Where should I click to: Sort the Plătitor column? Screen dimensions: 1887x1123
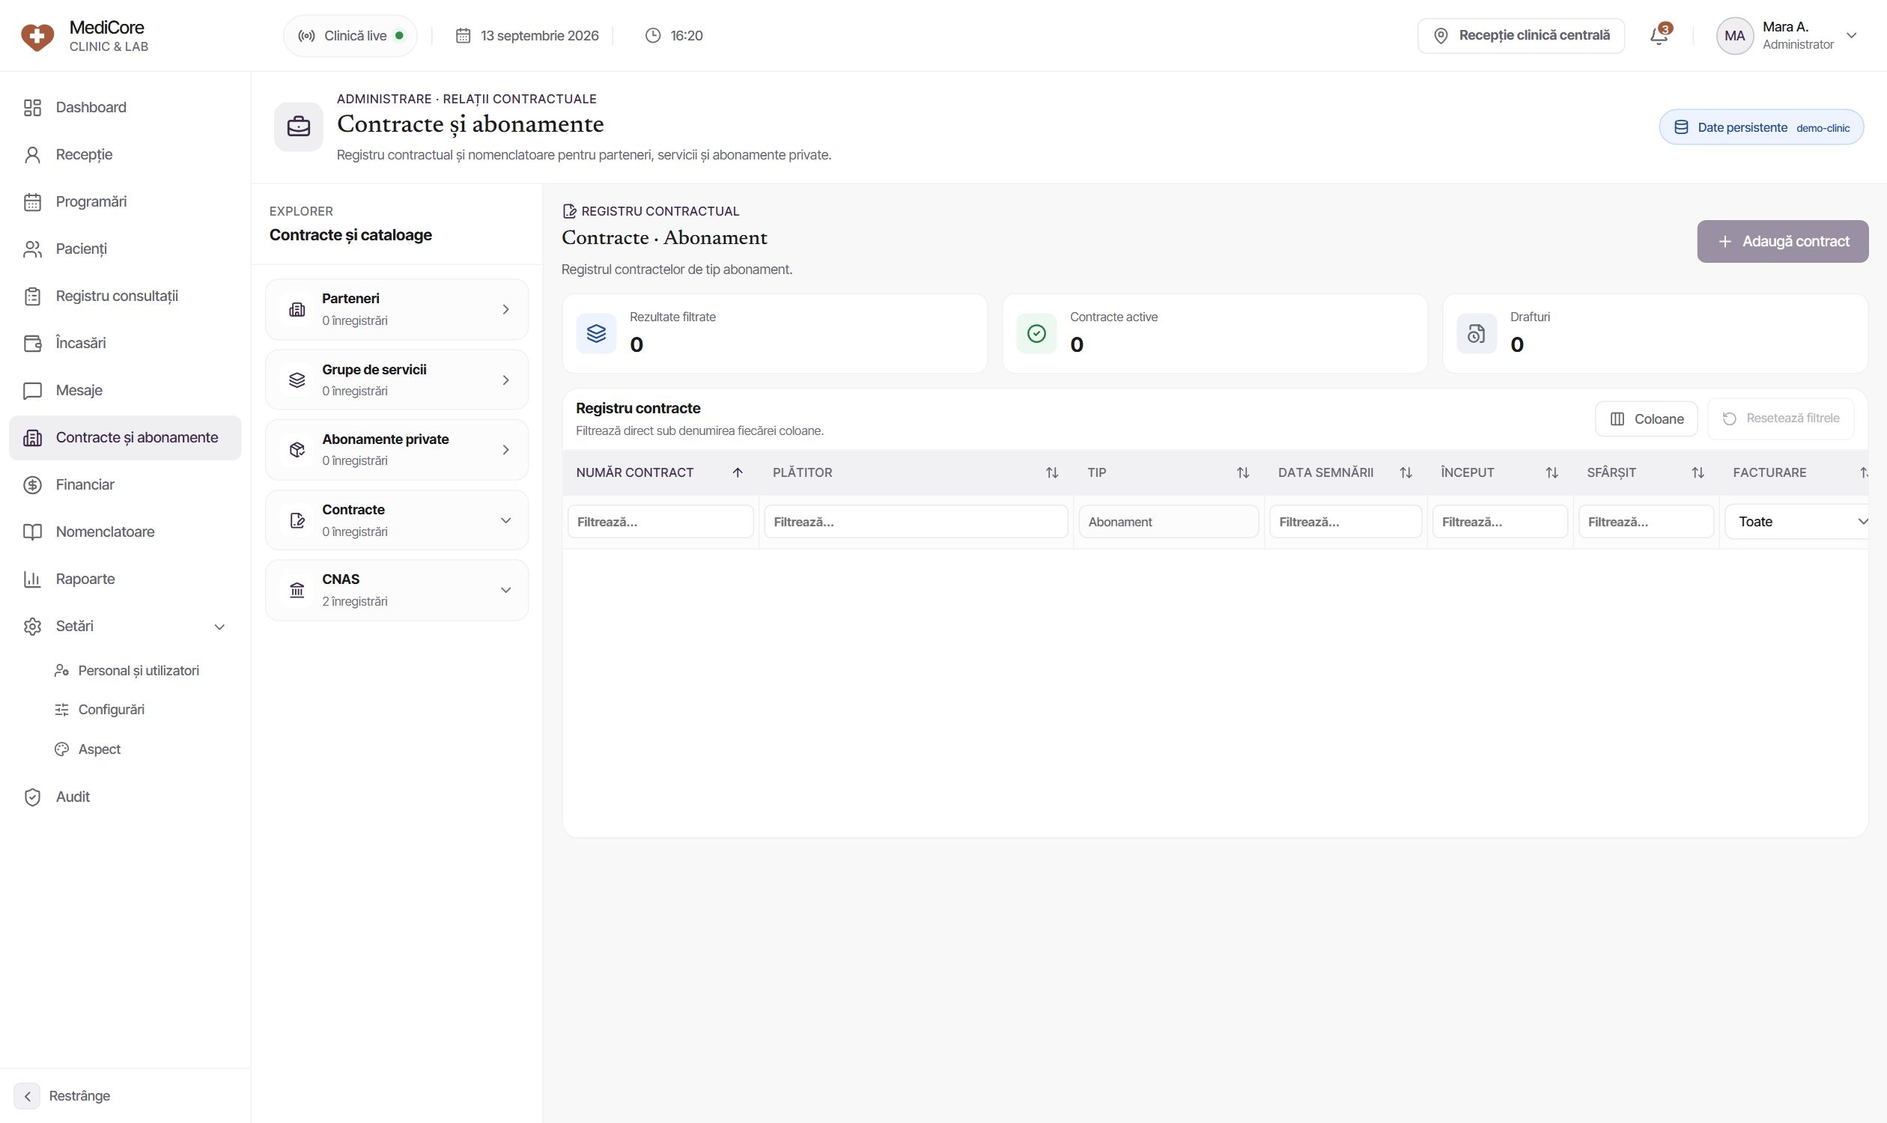pyautogui.click(x=1051, y=472)
